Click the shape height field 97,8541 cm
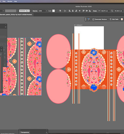 click(x=118, y=11)
